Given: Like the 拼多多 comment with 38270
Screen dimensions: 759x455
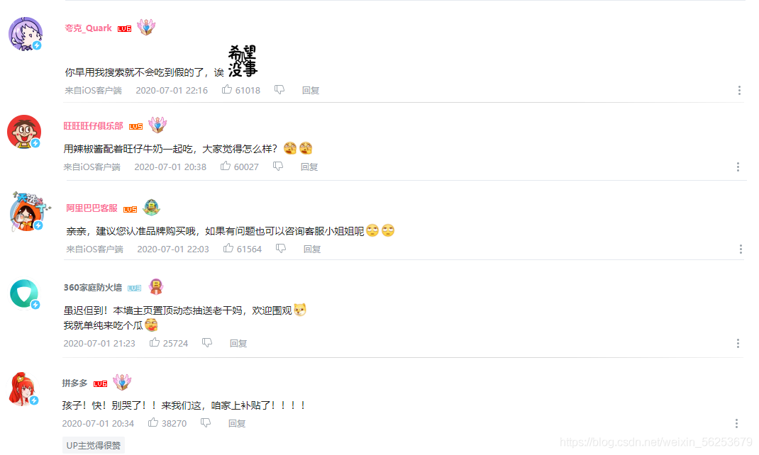Looking at the screenshot, I should pos(153,423).
